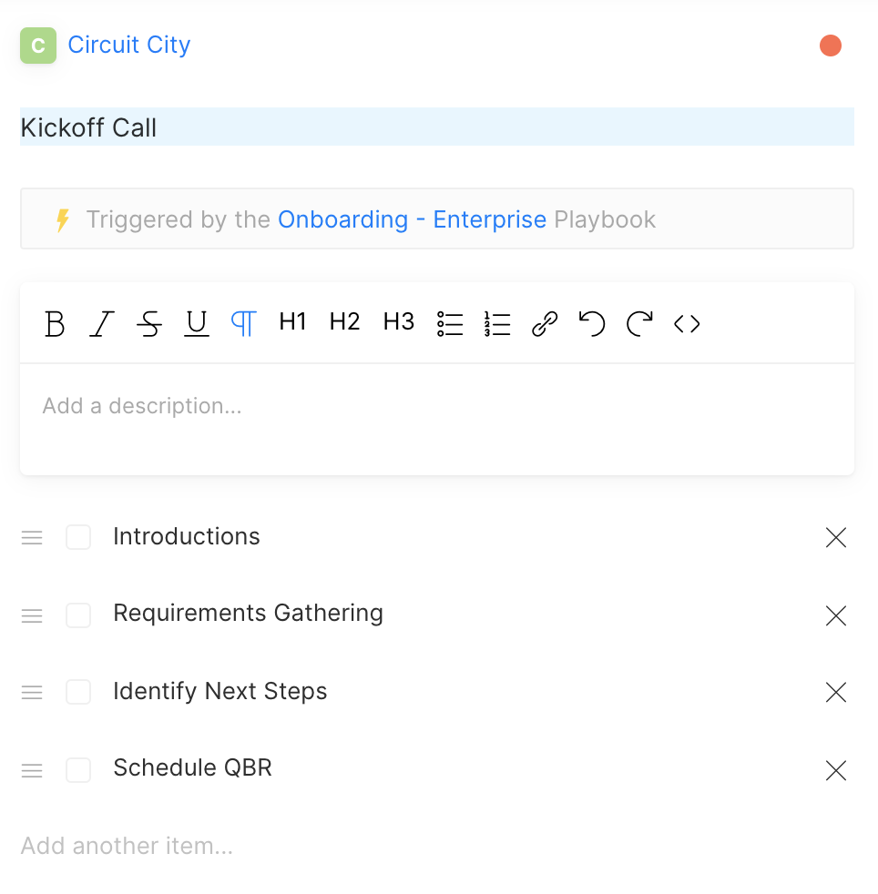The image size is (878, 894).
Task: Insert a numbered list
Action: coord(497,324)
